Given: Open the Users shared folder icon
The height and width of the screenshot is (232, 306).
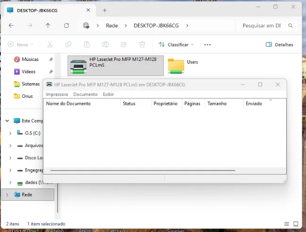Looking at the screenshot, I should point(176,66).
